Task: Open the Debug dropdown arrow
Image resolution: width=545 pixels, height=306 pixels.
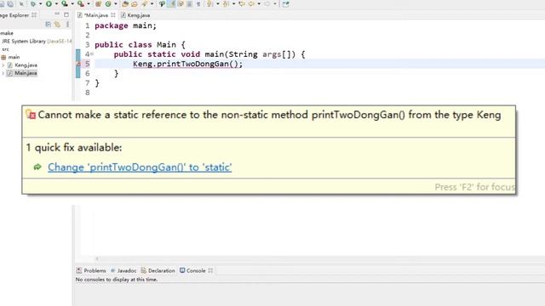Action: pyautogui.click(x=40, y=3)
